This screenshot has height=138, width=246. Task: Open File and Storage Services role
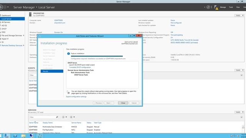click(x=12, y=36)
